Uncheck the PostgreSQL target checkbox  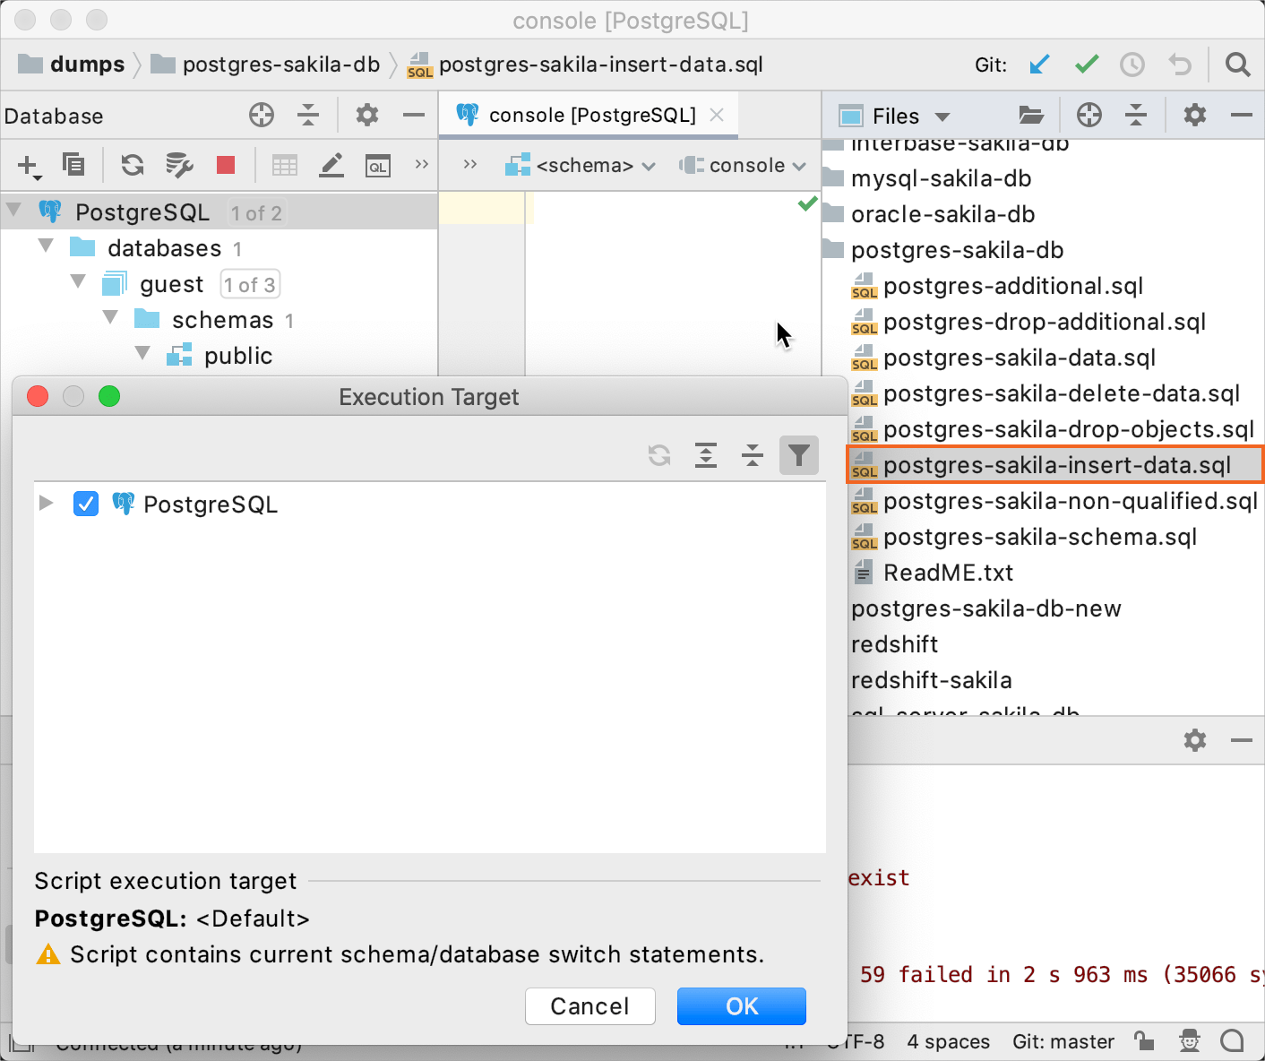[x=86, y=504]
